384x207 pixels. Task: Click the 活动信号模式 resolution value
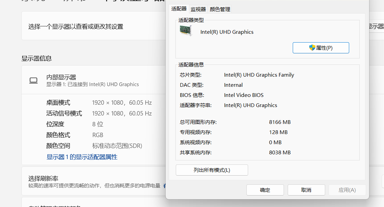click(122, 113)
